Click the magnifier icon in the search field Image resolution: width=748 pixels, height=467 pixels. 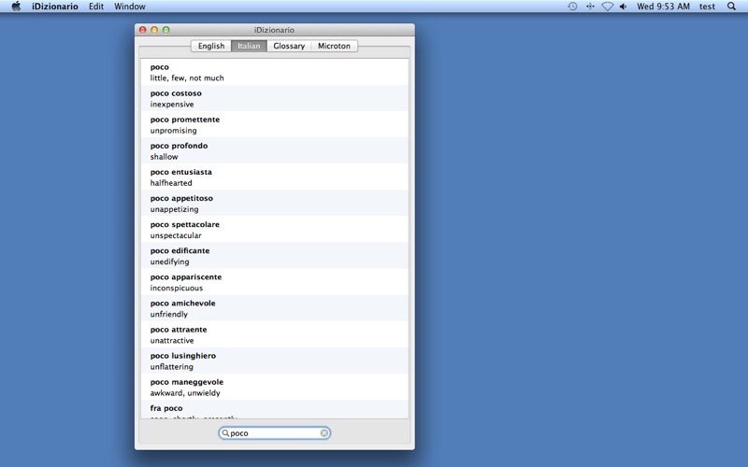225,432
